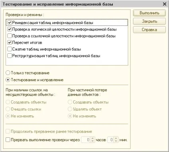The image size is (169, 152).
Task: Click the Выполнить button
Action: [149, 13]
